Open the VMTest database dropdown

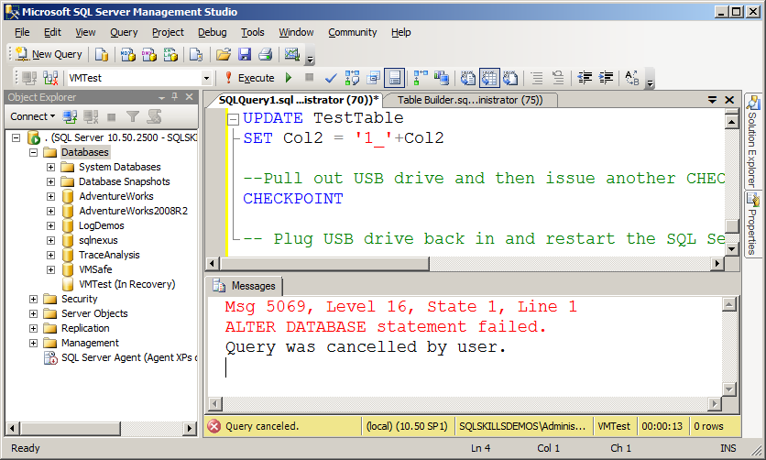[x=207, y=78]
